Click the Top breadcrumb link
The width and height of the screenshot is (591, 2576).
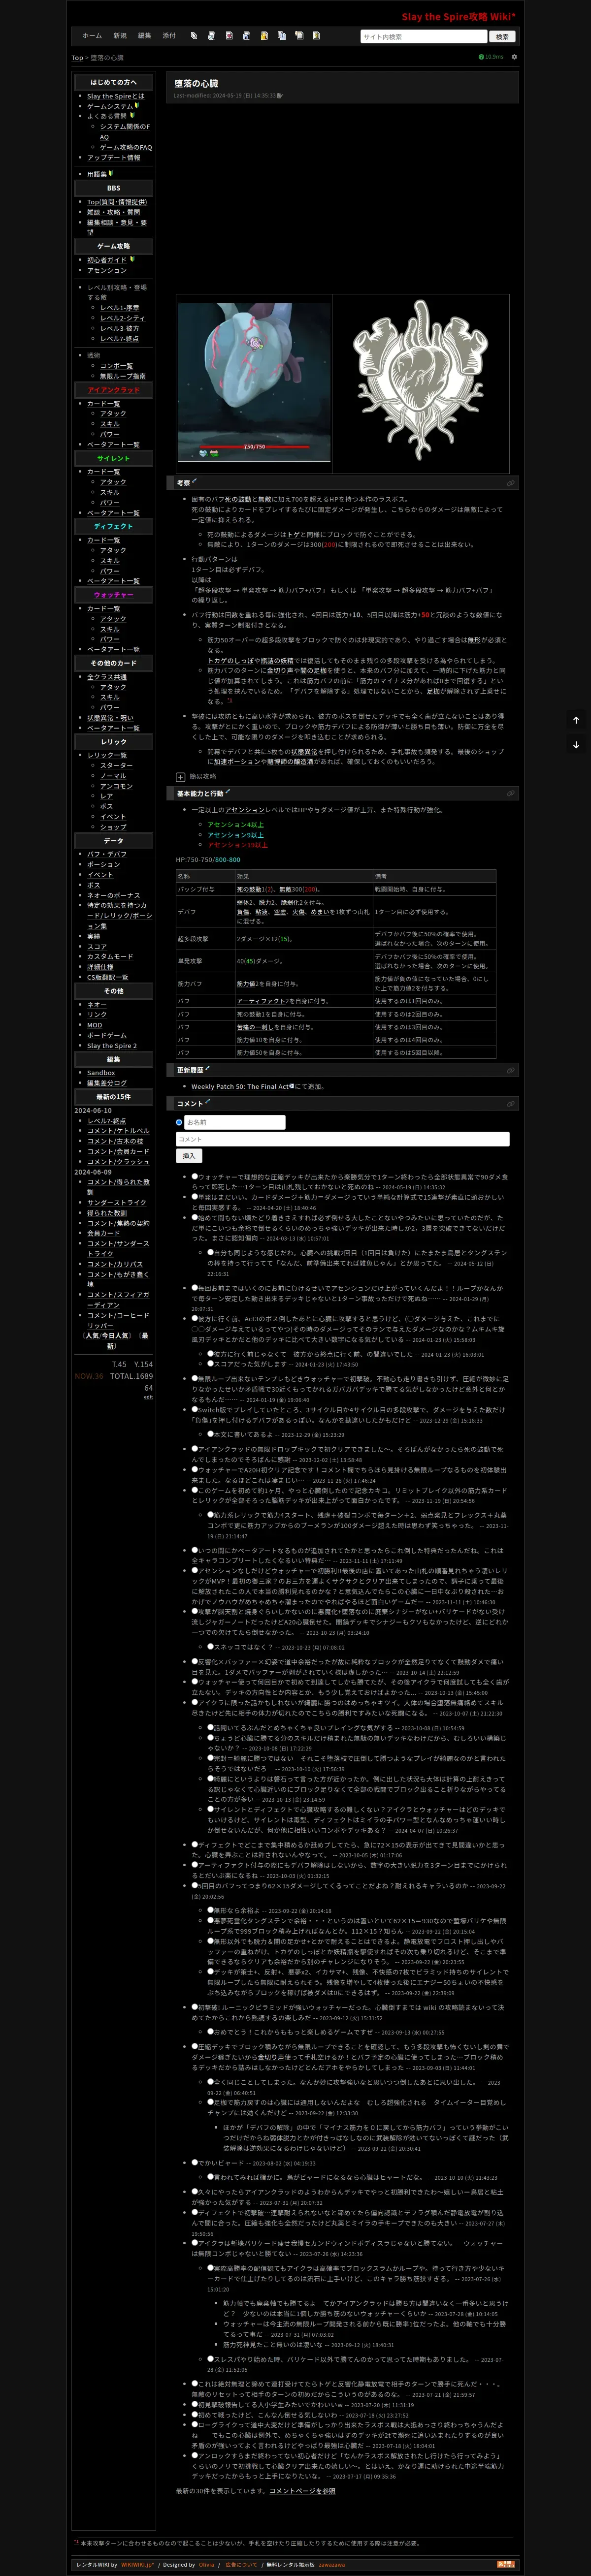point(77,58)
